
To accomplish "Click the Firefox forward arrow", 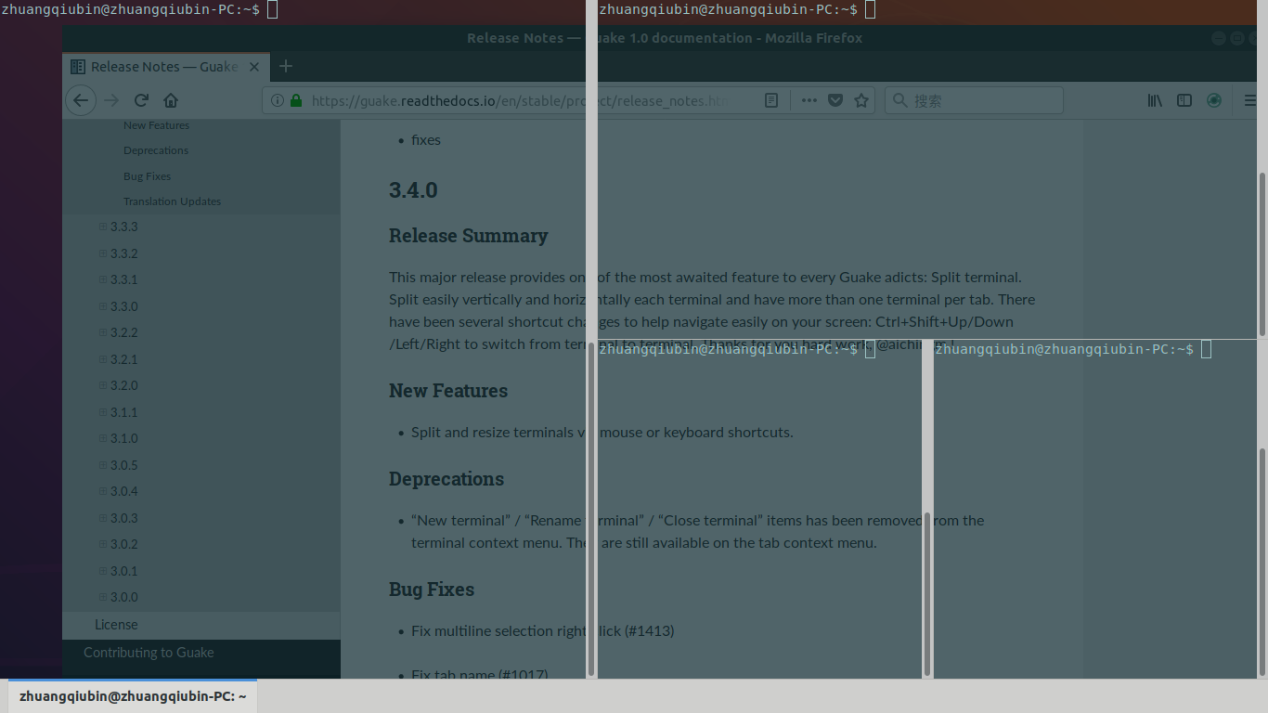I will tap(111, 100).
